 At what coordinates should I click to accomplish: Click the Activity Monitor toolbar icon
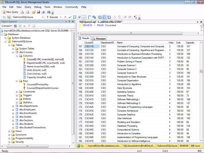49,12
